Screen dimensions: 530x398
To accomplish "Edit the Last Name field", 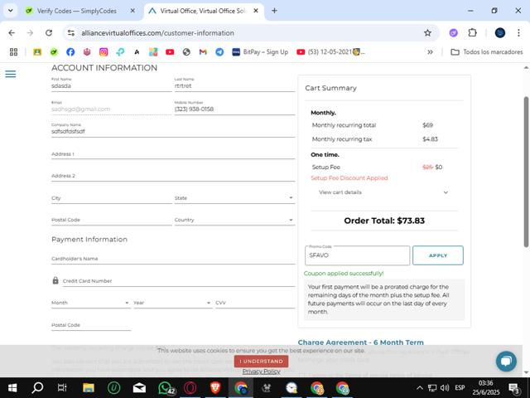I will coord(234,85).
